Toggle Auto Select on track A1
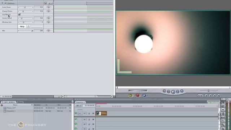Screen dimensions: 231x130 point(93,120)
